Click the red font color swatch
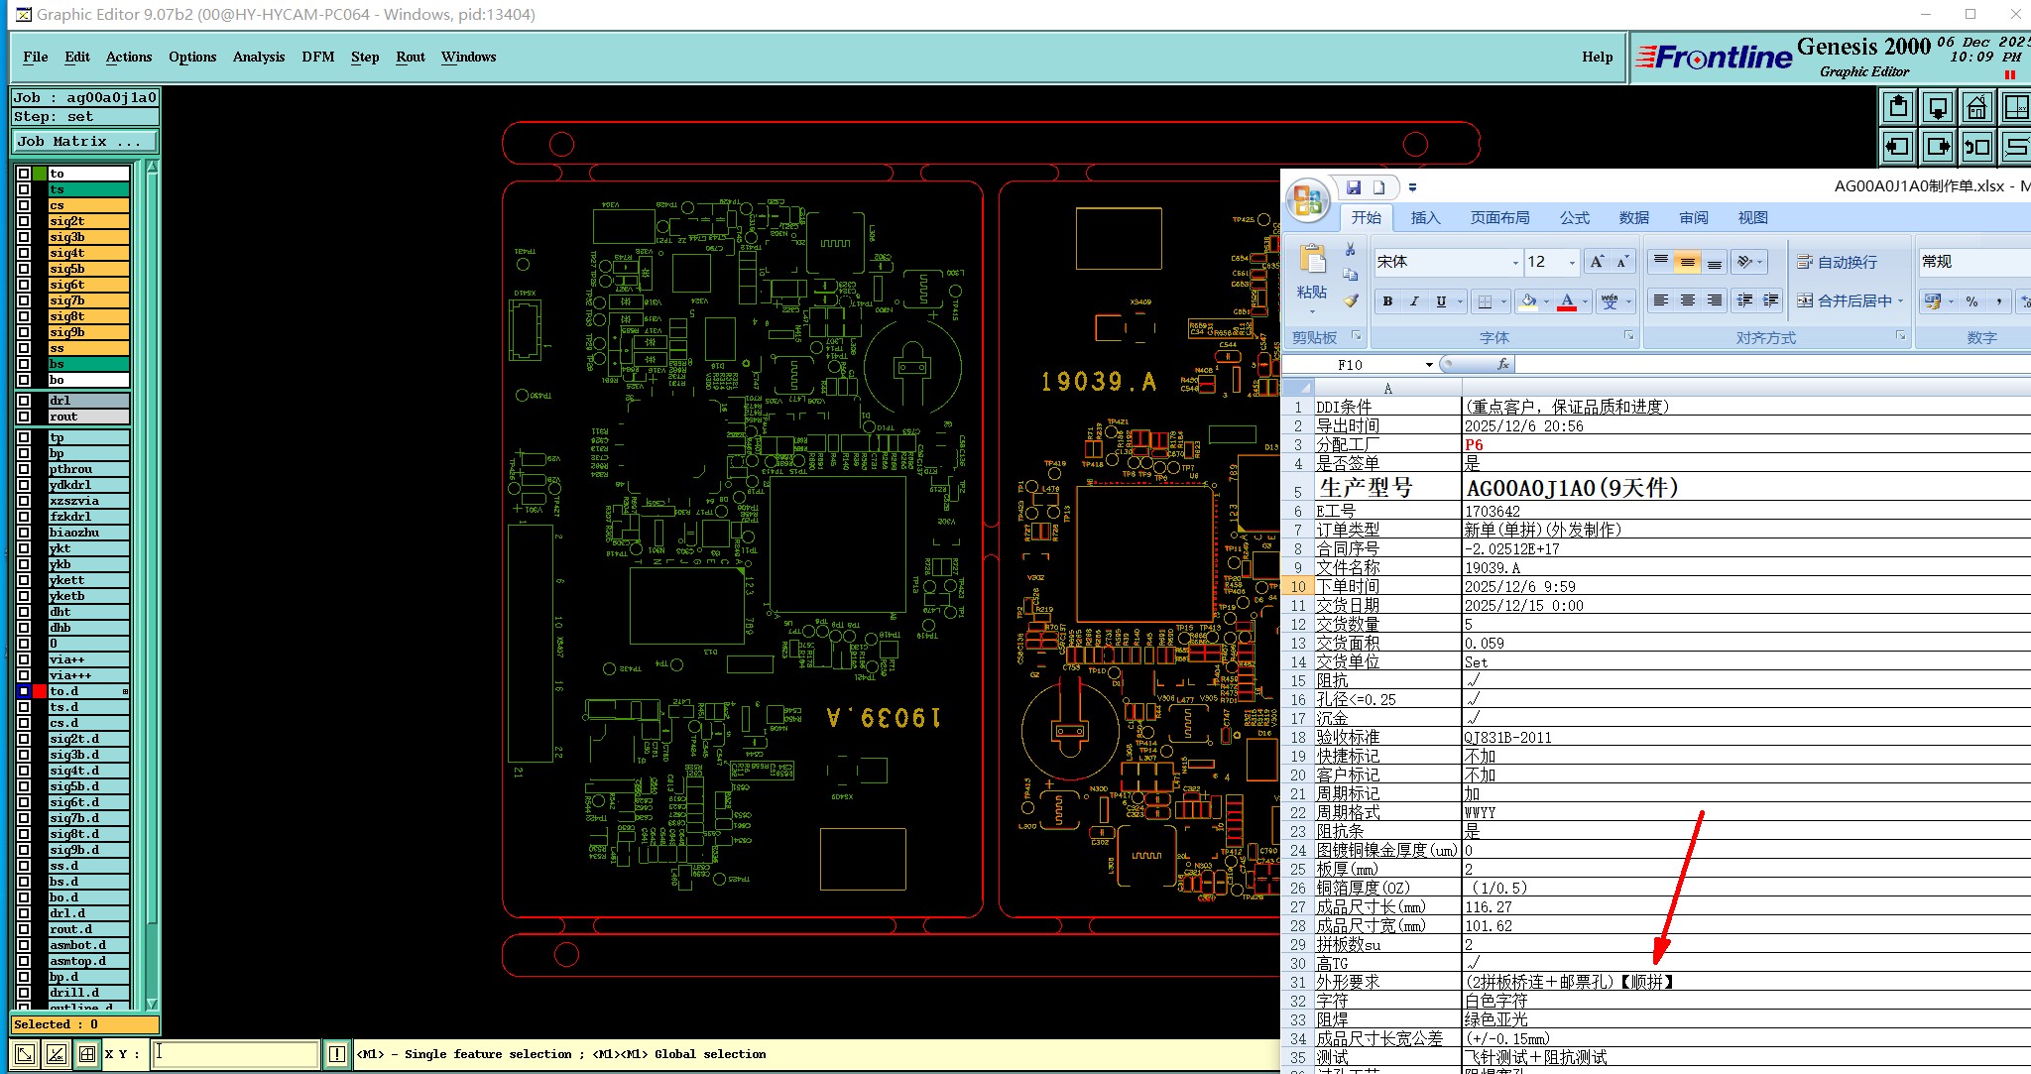The image size is (2031, 1074). [1567, 301]
